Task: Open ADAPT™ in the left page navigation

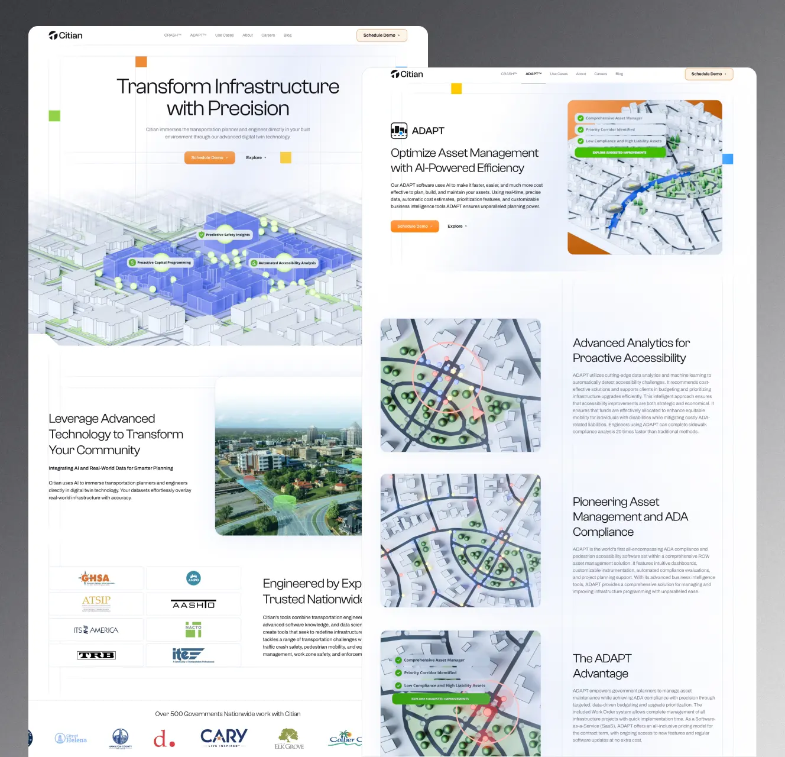Action: click(x=198, y=35)
